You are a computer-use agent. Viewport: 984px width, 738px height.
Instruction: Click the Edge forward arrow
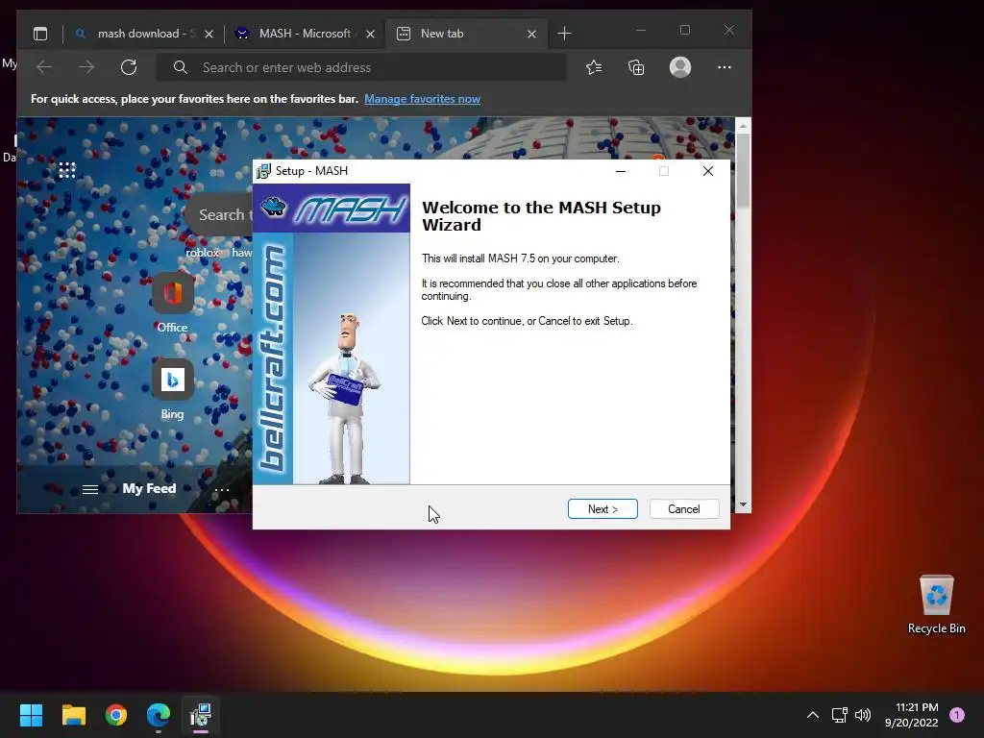(86, 67)
